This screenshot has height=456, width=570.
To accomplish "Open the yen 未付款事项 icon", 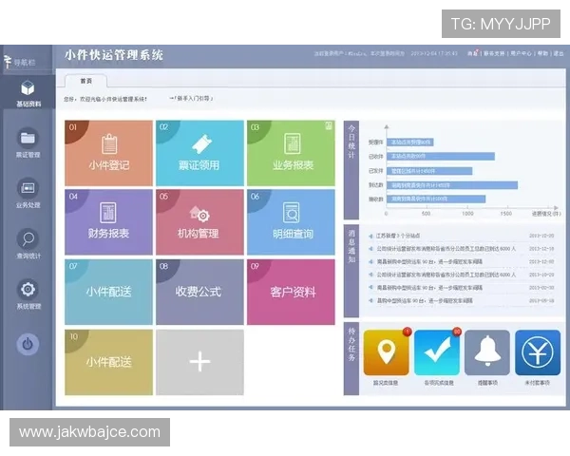I will pyautogui.click(x=538, y=352).
